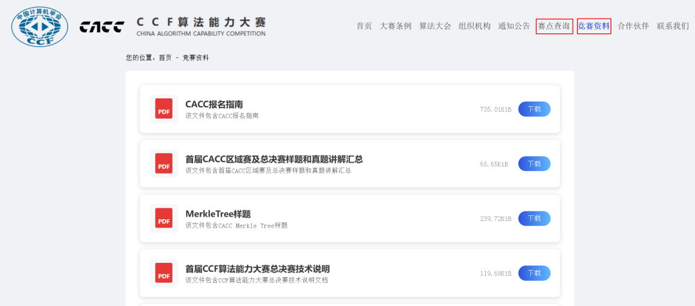The height and width of the screenshot is (306, 695).
Task: Click the CACC报名指南 title
Action: (214, 105)
